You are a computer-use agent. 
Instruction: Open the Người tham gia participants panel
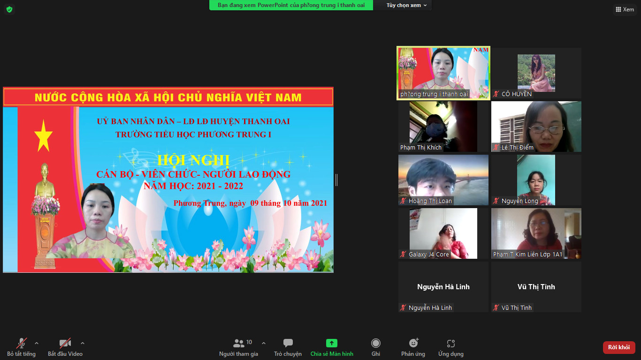click(238, 347)
